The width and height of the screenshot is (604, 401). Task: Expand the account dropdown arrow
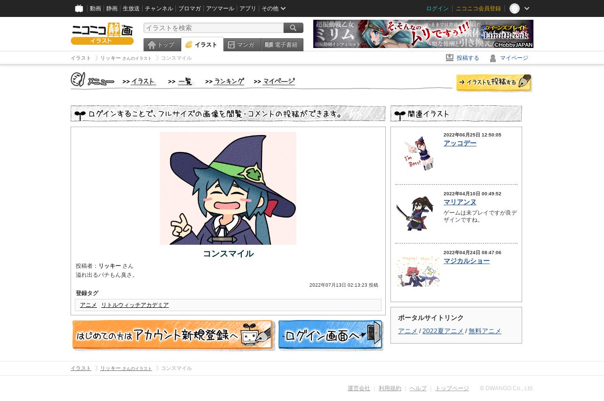[527, 8]
